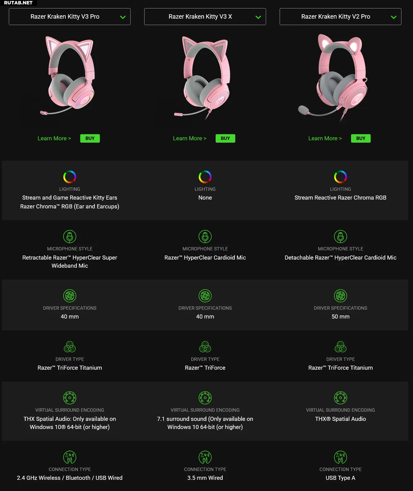Follow Learn More link for V2 Pro
This screenshot has height=491, width=413.
coord(325,138)
